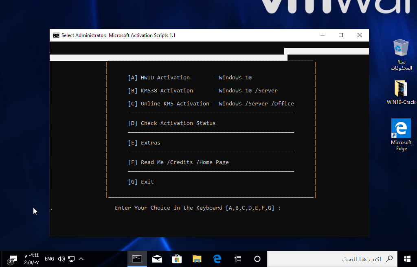The height and width of the screenshot is (267, 417).
Task: Open the WIN10-Crack folder on desktop
Action: [x=401, y=92]
